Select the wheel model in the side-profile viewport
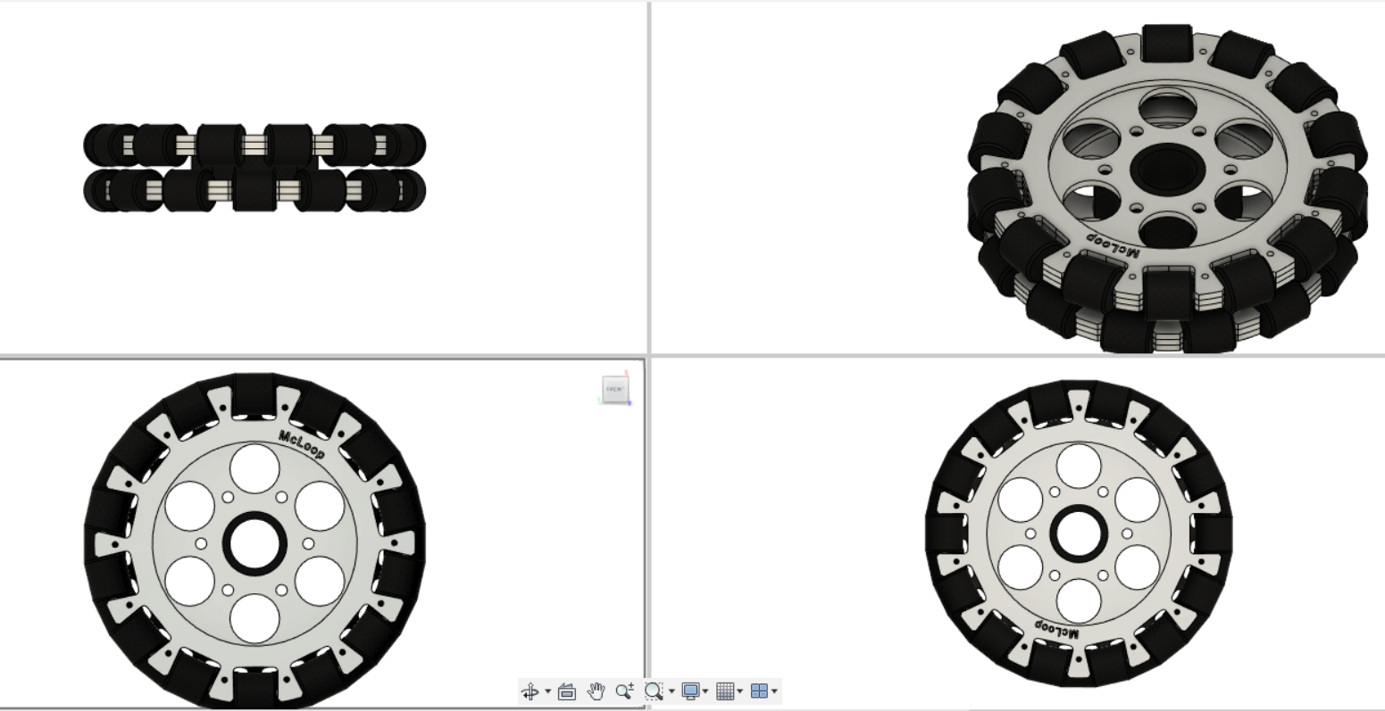 pos(254,168)
